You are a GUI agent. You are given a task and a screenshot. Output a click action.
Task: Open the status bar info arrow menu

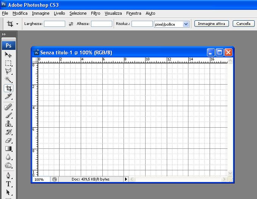(126, 179)
